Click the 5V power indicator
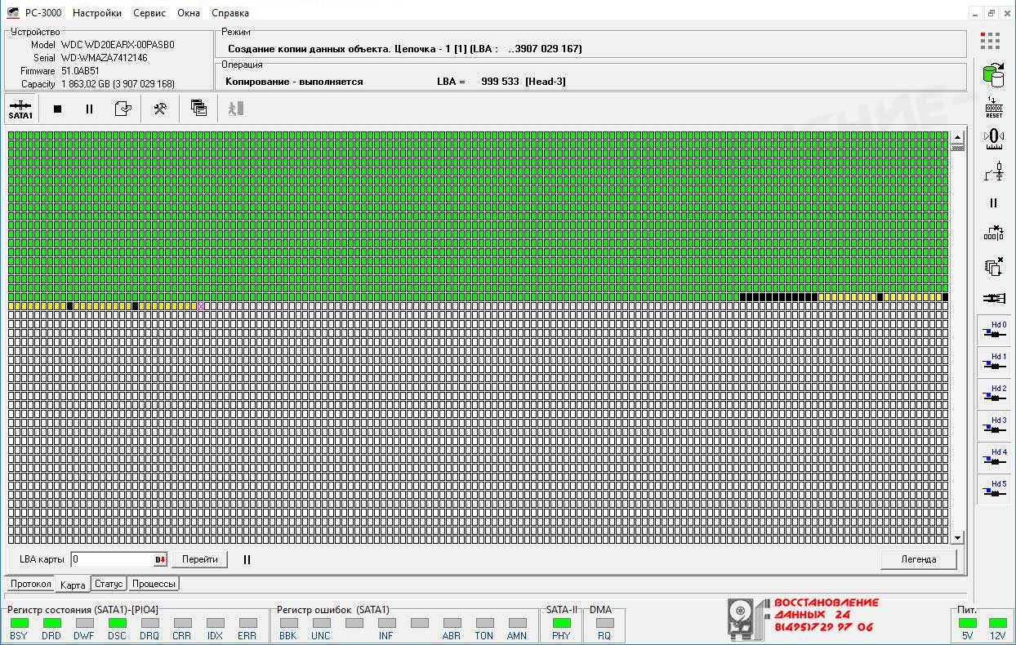1016x645 pixels. [968, 623]
